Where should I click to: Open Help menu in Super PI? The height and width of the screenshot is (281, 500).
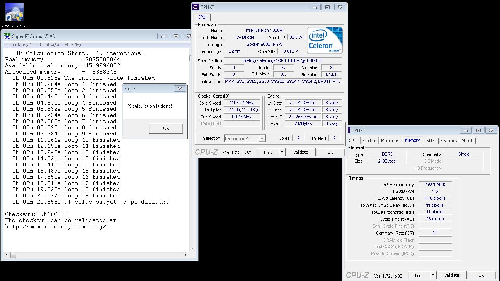tap(73, 45)
